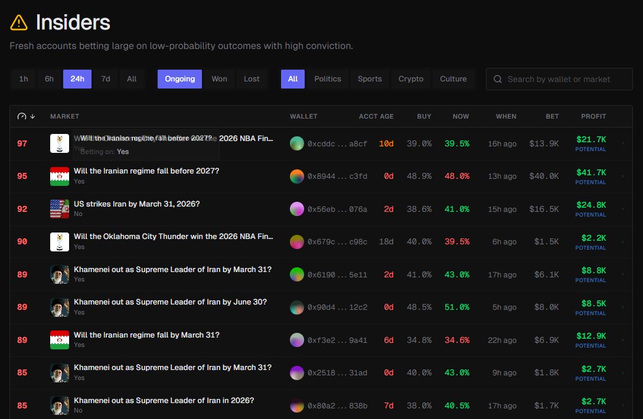643x419 pixels.
Task: Filter by Crypto category
Action: [411, 79]
